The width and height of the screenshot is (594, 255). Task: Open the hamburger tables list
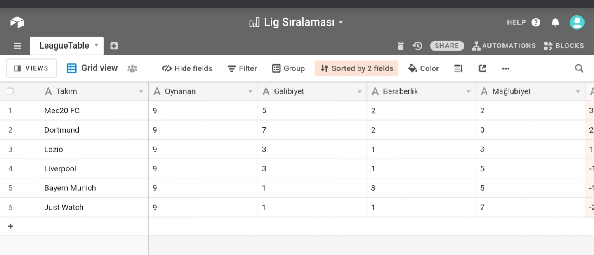click(17, 46)
